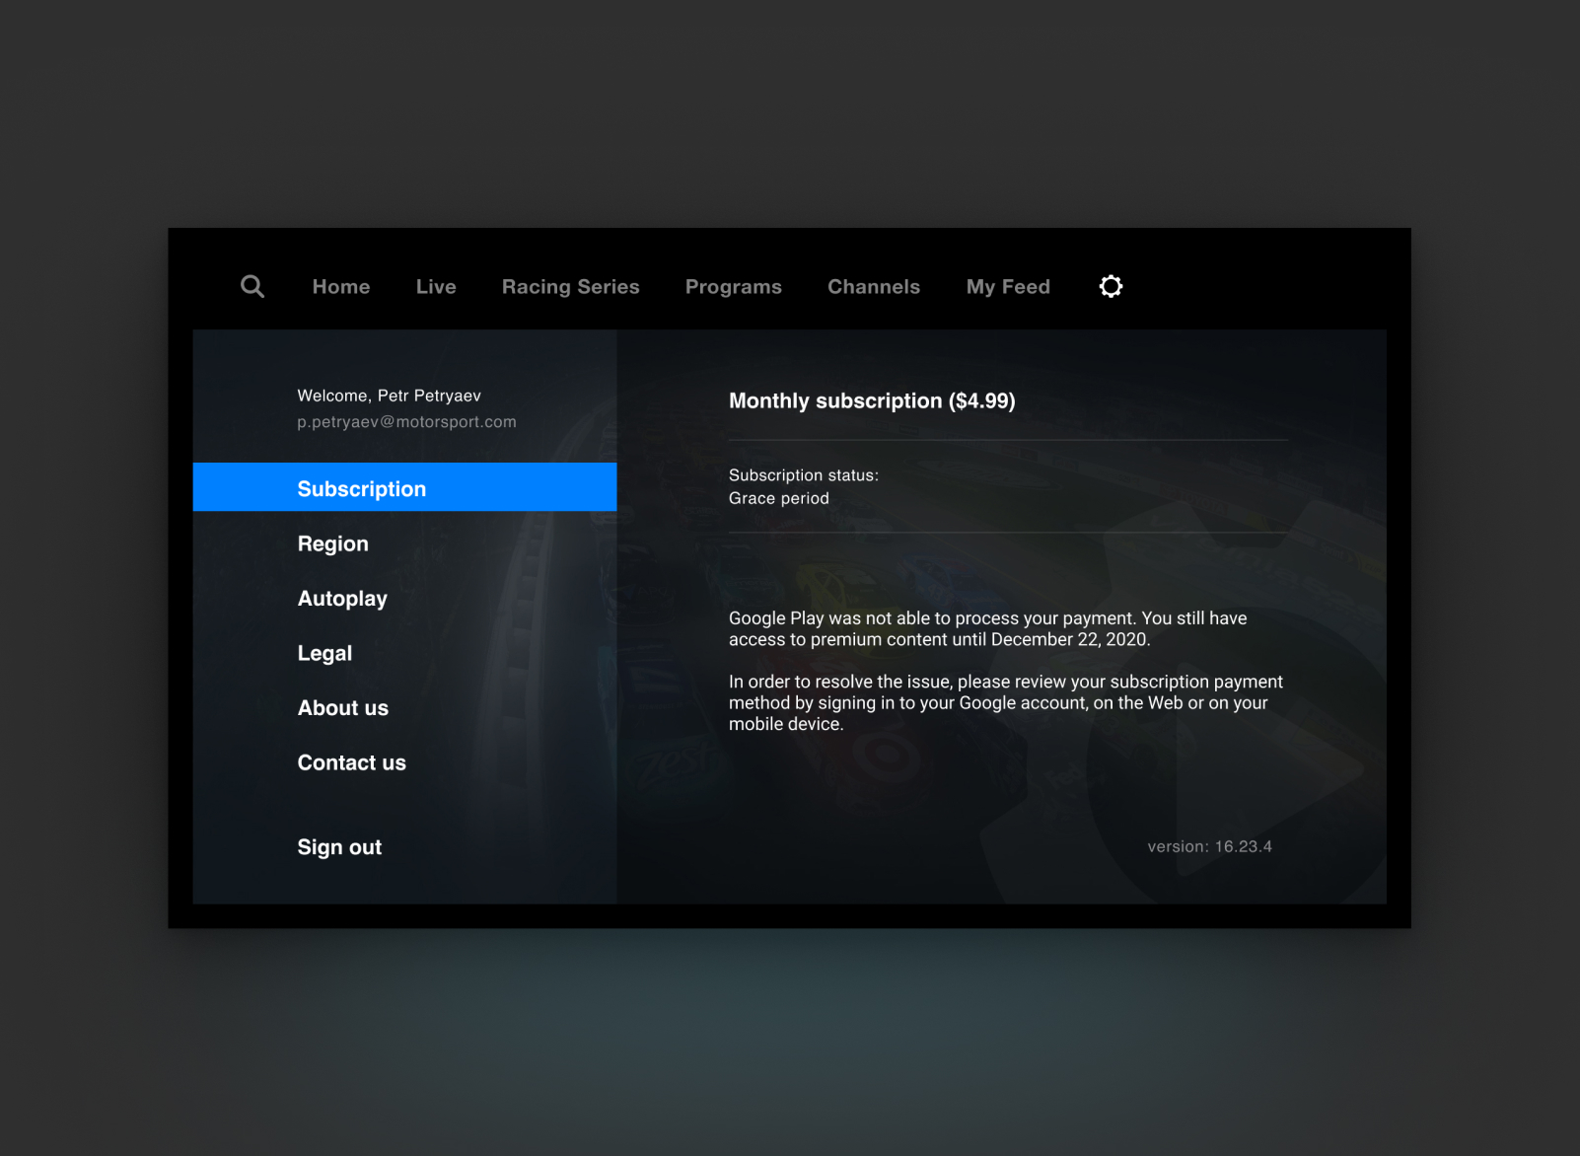Open the Channels tab
Viewport: 1580px width, 1156px height.
coord(874,287)
